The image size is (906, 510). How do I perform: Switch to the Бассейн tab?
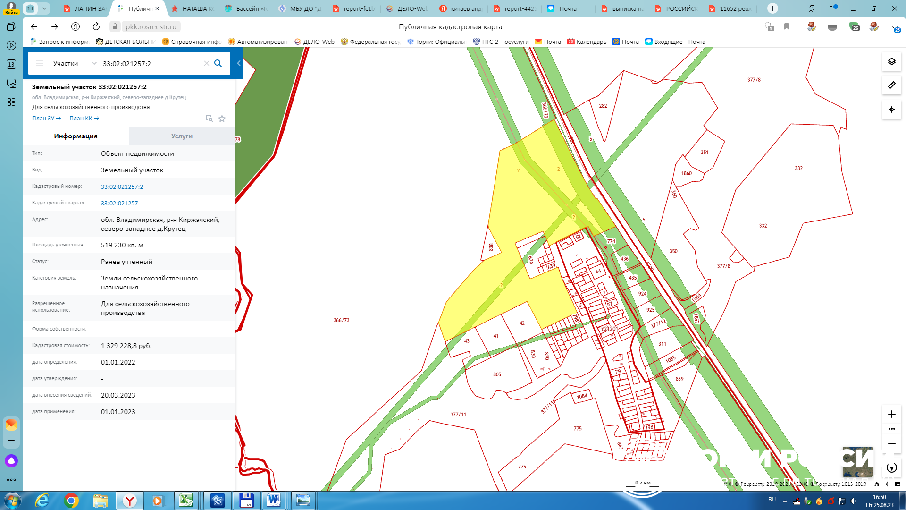(x=246, y=8)
